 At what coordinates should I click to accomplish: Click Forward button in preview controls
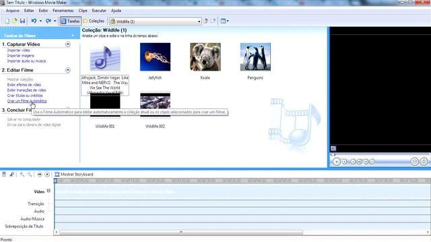(x=372, y=162)
